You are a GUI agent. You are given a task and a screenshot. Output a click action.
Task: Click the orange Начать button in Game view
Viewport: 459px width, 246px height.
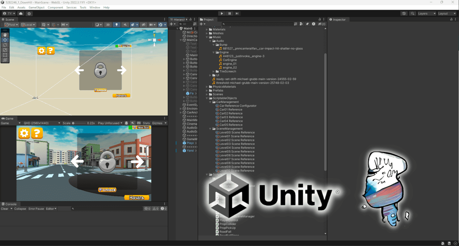(137, 197)
